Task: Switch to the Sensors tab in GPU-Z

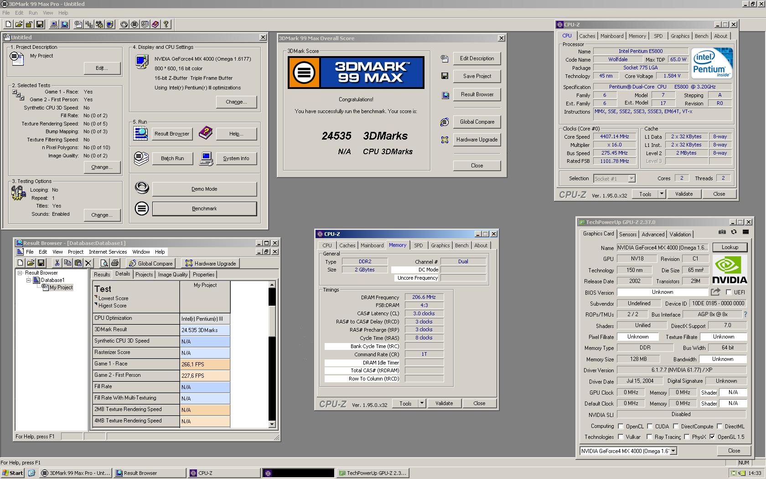Action: tap(627, 234)
